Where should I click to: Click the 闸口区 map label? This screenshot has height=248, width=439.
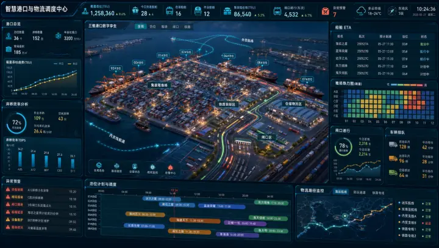coord(266,137)
